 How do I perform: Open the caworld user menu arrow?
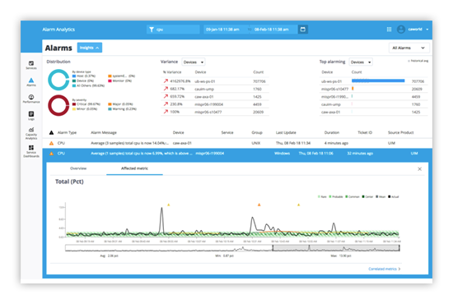pos(427,30)
